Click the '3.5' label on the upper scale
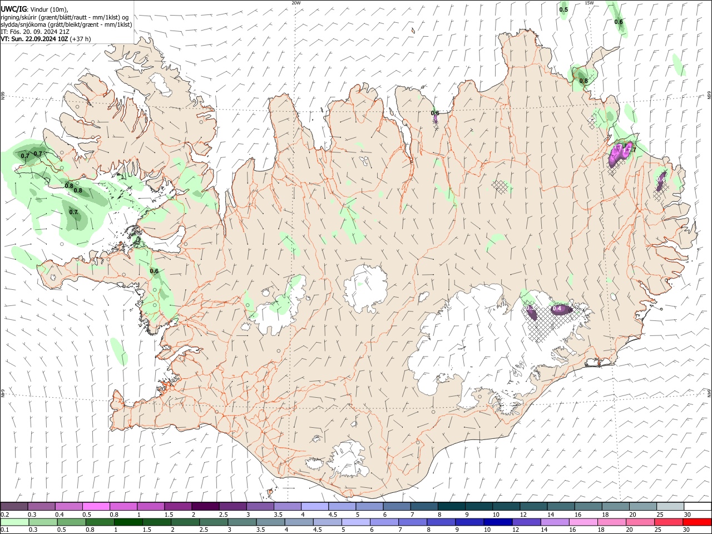 click(x=278, y=515)
